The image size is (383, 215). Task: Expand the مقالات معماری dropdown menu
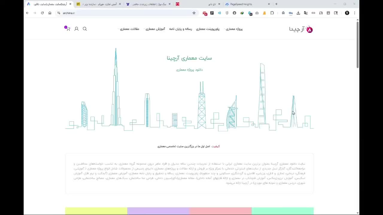[130, 29]
